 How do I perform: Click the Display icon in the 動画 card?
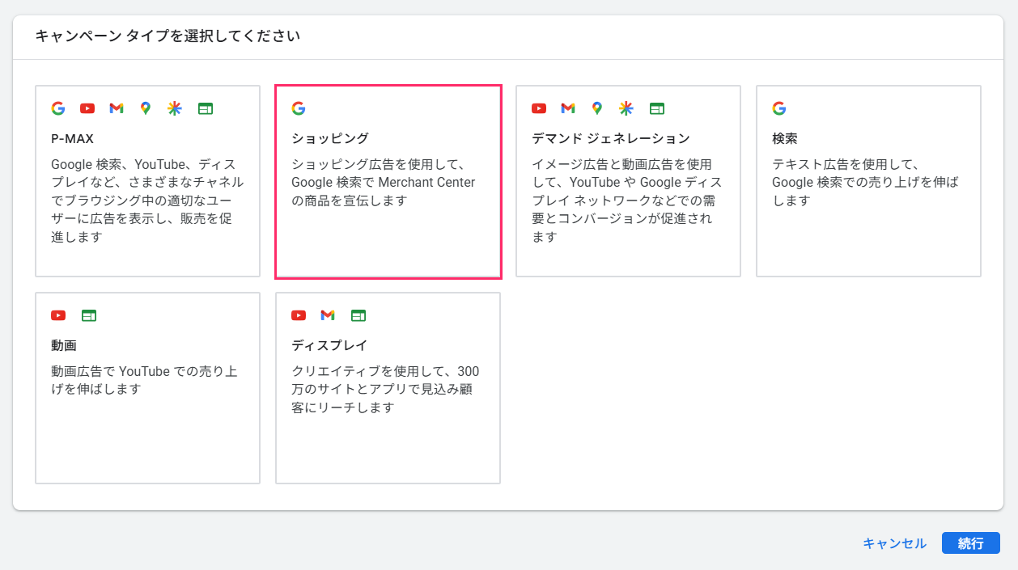[x=89, y=315]
